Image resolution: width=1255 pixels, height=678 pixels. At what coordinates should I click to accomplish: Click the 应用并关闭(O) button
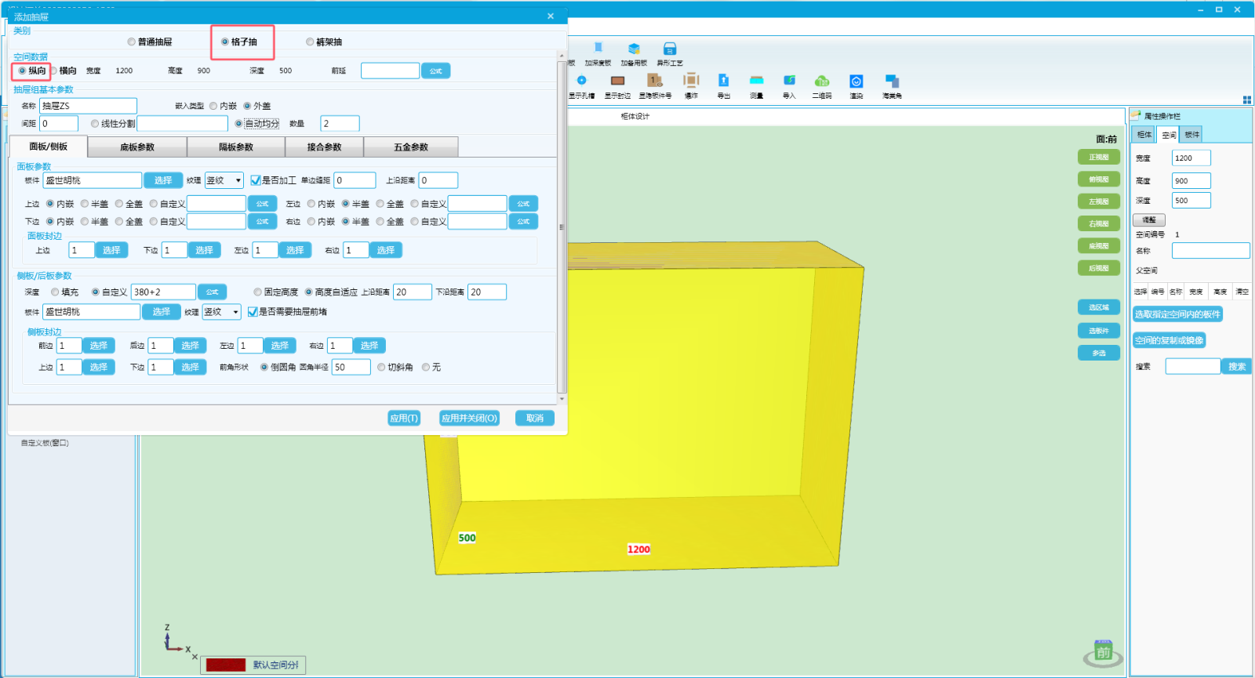469,419
